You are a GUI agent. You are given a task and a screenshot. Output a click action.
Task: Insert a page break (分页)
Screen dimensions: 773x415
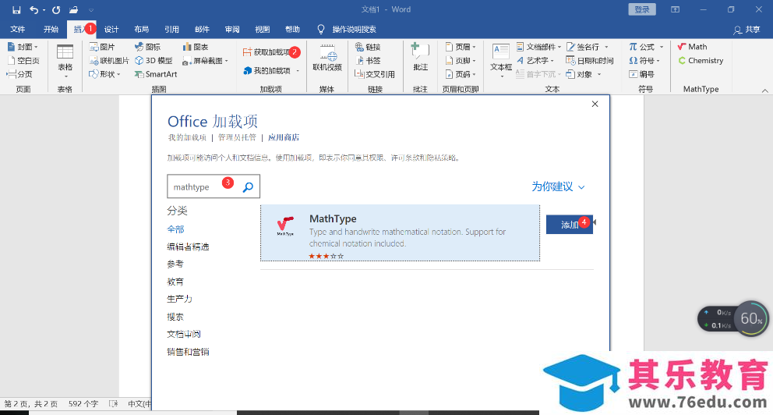(x=19, y=75)
